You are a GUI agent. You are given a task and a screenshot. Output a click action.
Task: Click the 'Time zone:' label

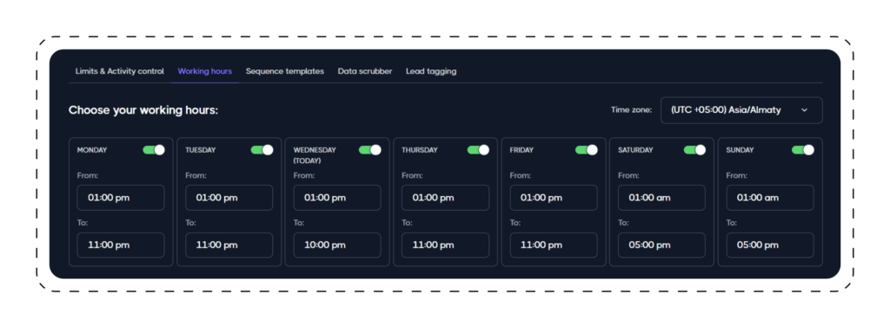[x=631, y=110]
